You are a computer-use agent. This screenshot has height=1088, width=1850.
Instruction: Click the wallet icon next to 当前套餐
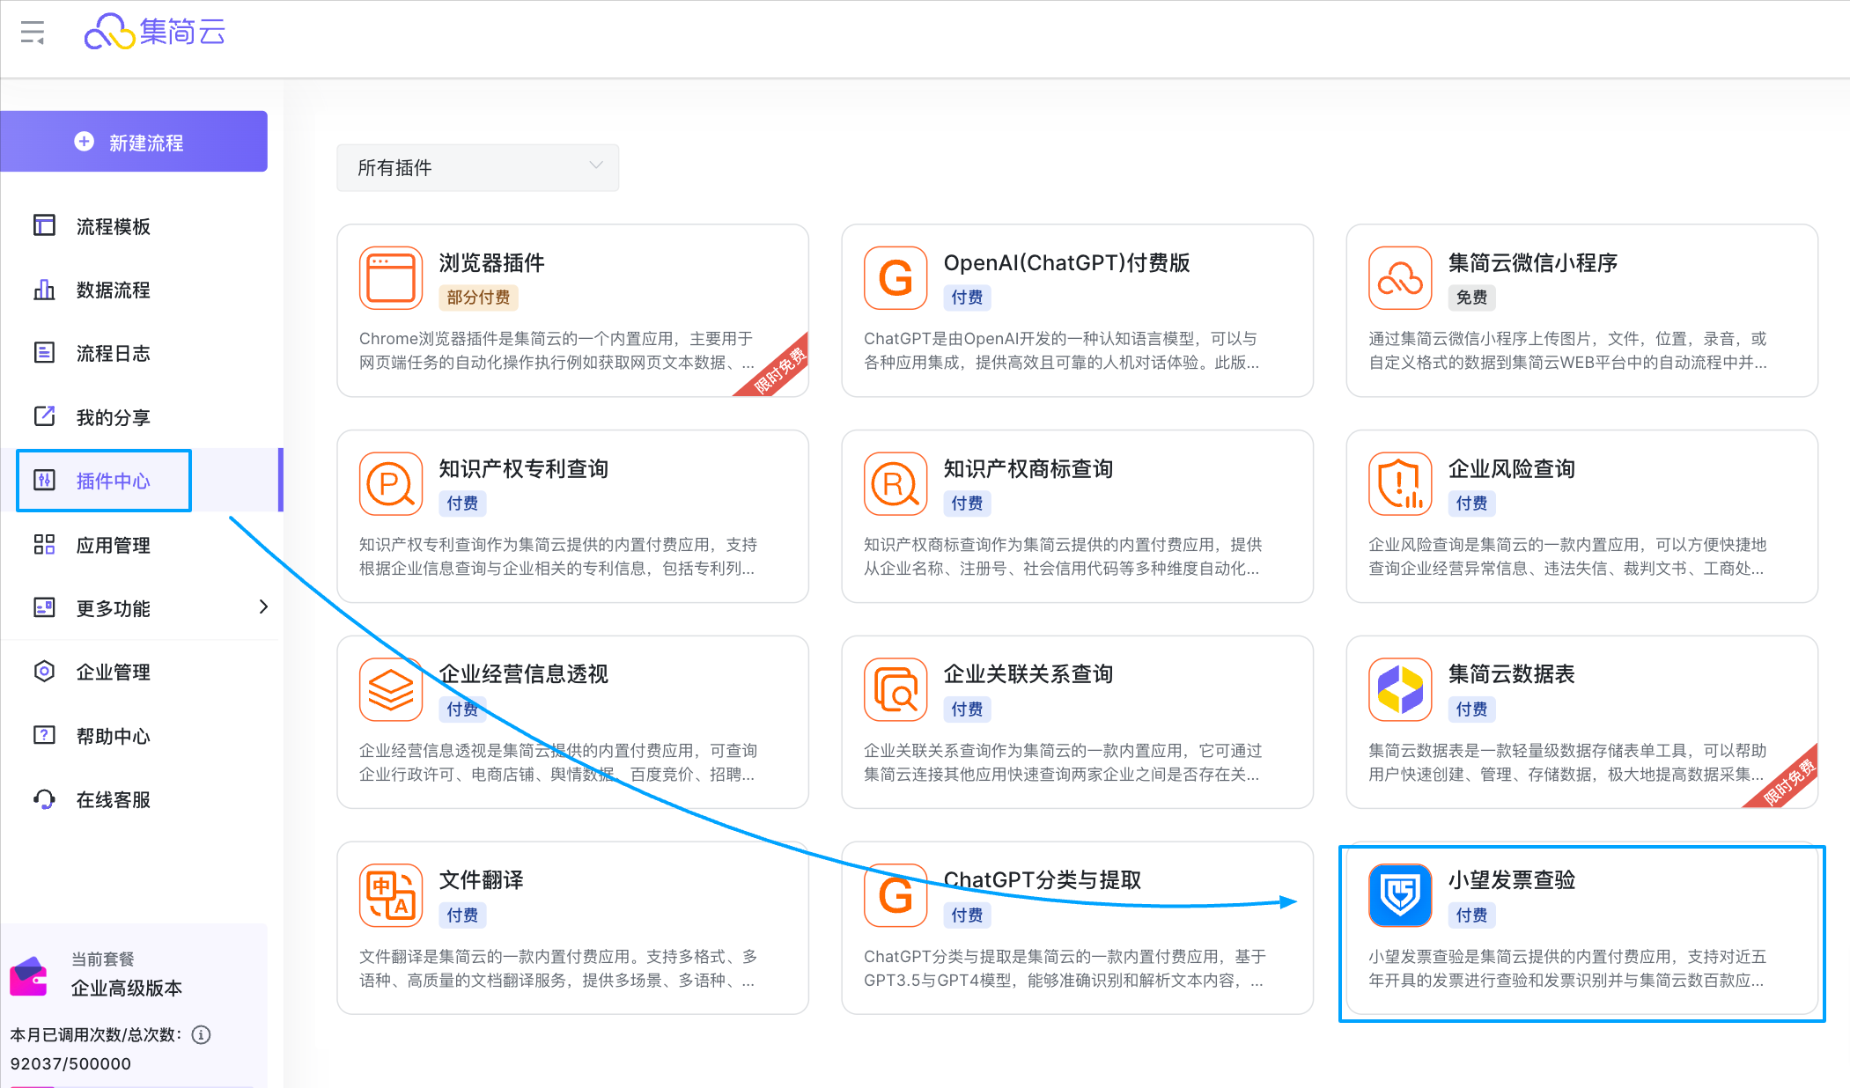coord(28,975)
